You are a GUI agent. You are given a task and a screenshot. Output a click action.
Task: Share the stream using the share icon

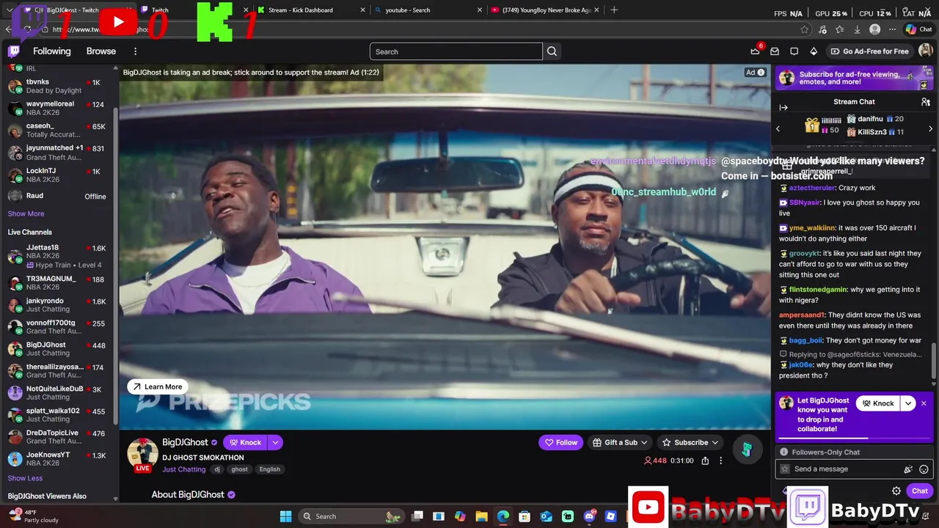click(x=705, y=461)
